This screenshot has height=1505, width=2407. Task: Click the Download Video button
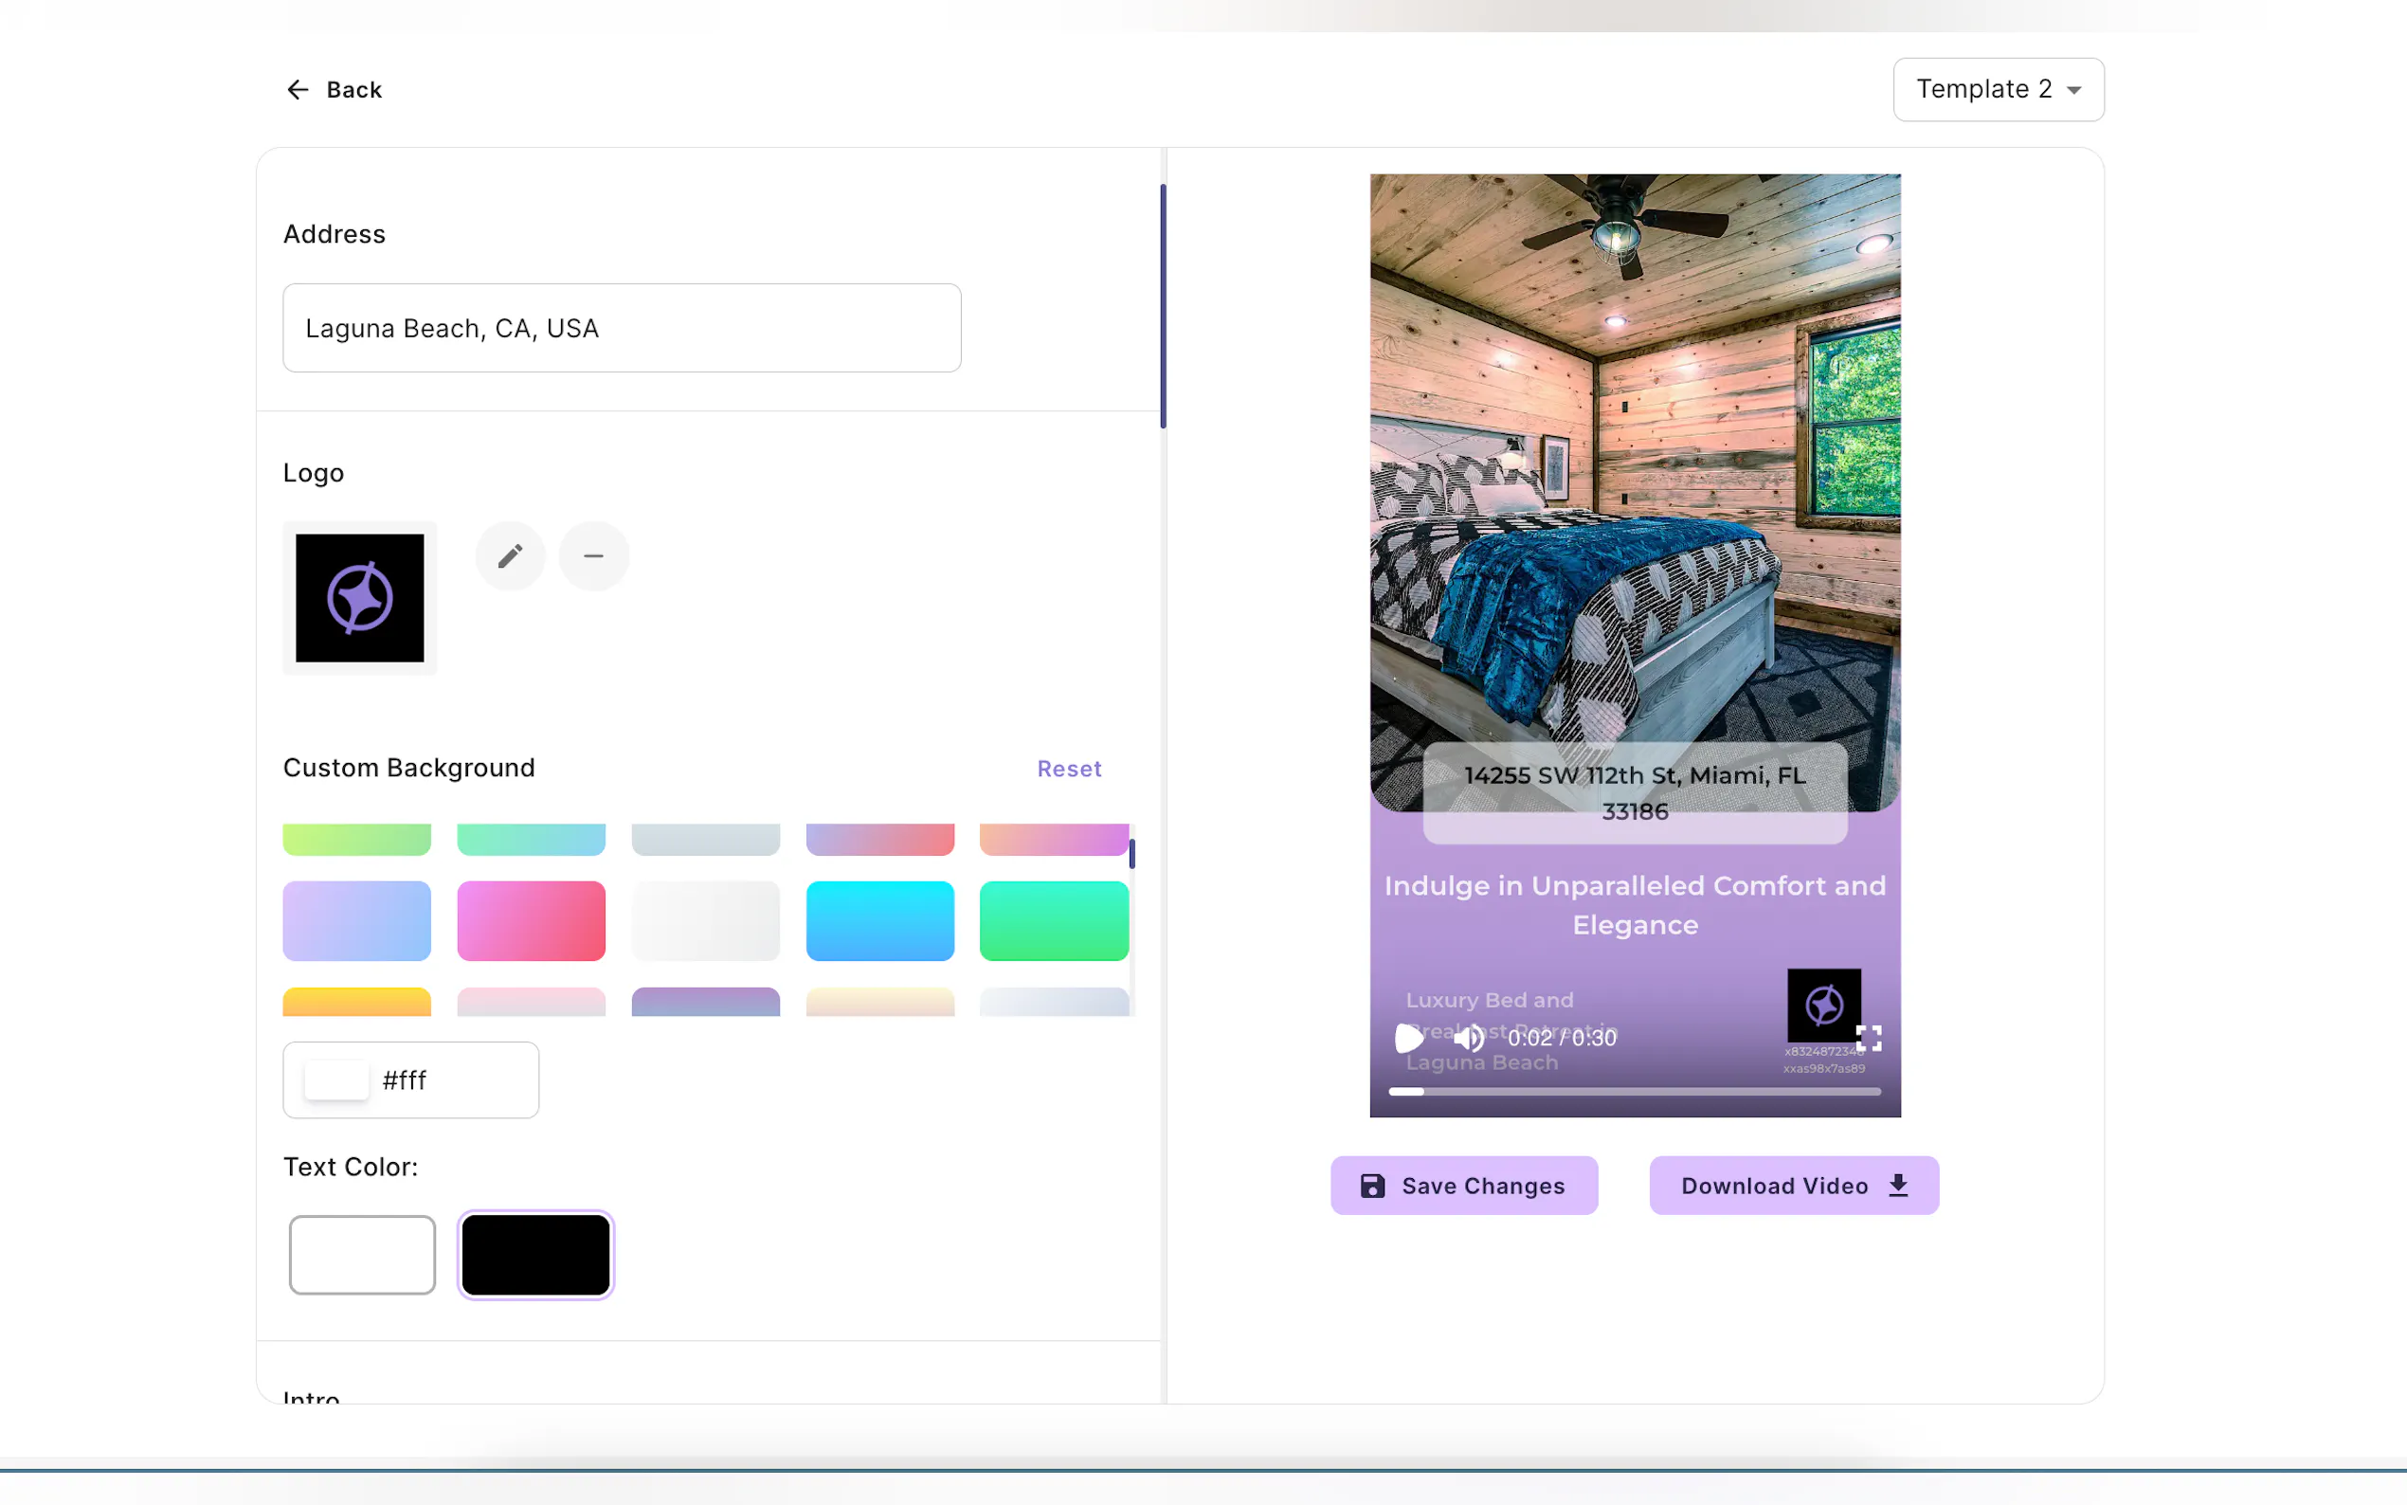pyautogui.click(x=1793, y=1186)
